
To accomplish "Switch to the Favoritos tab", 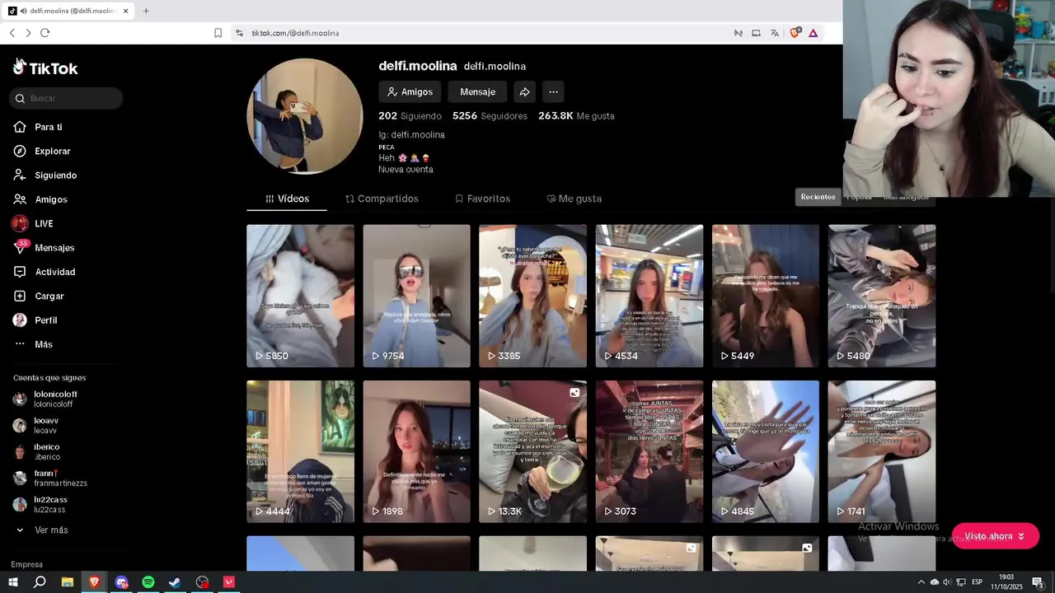I will click(482, 198).
